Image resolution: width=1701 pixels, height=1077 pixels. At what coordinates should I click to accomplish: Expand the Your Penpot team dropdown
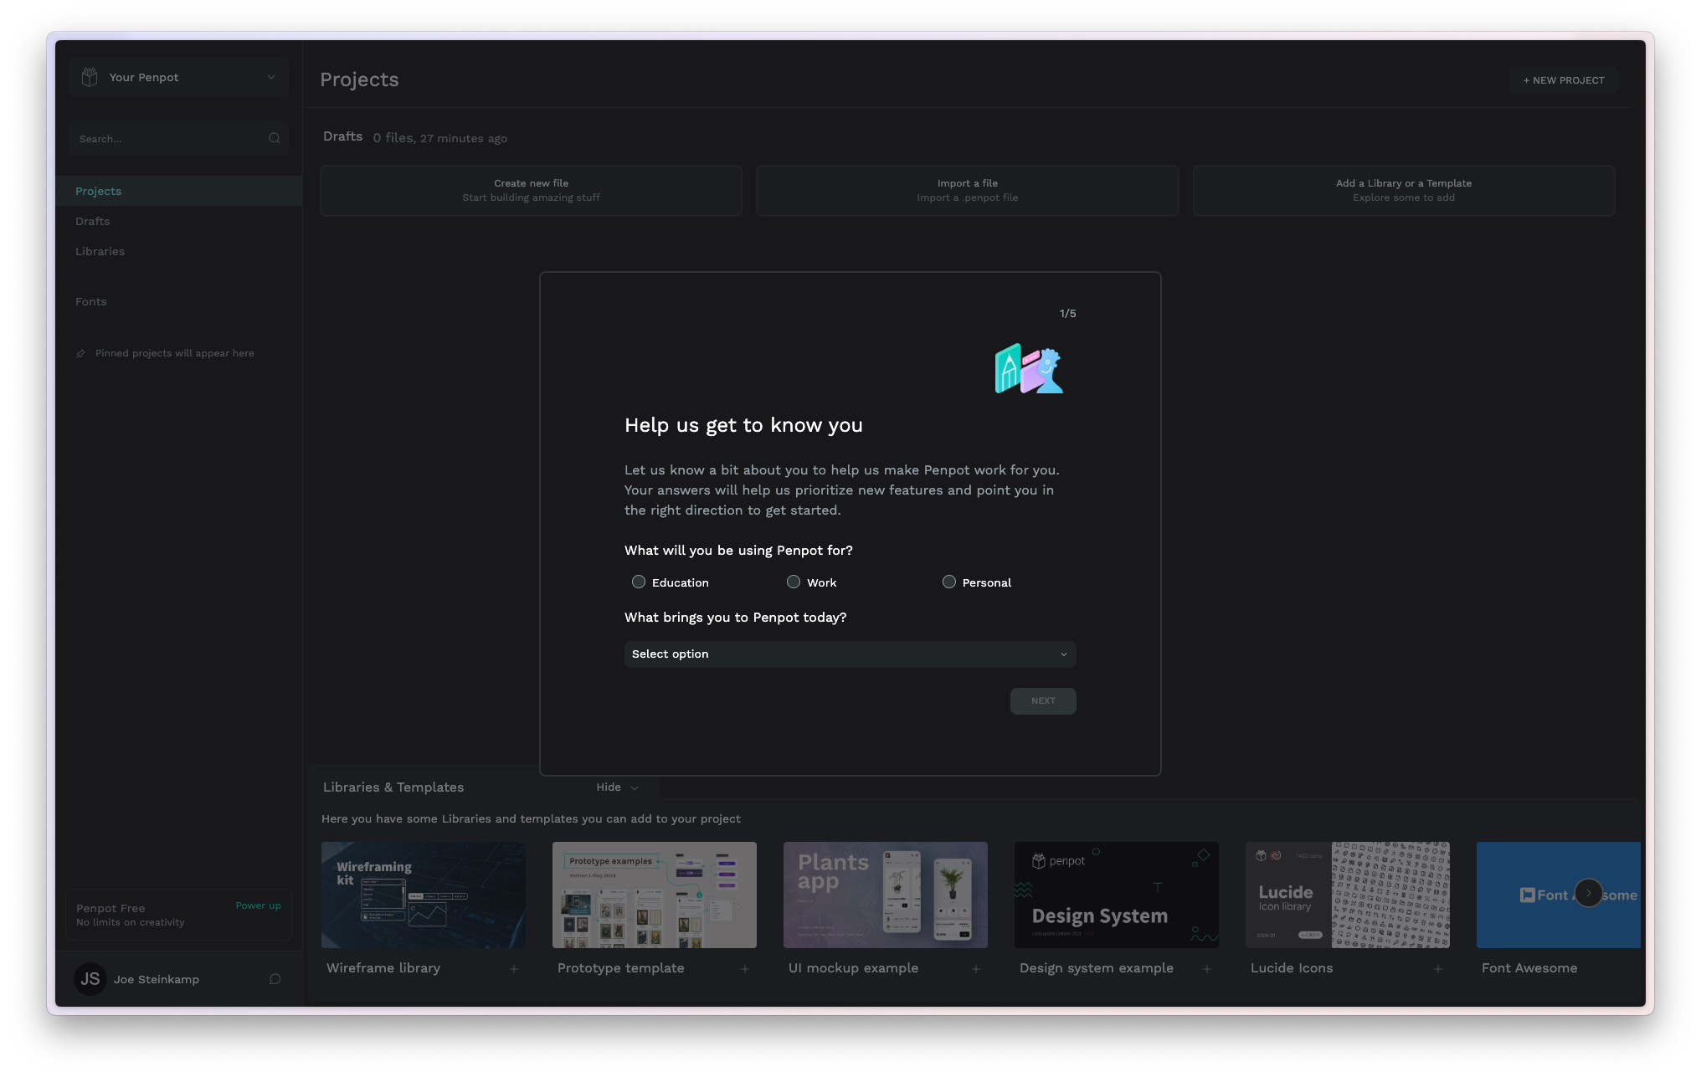(x=270, y=77)
